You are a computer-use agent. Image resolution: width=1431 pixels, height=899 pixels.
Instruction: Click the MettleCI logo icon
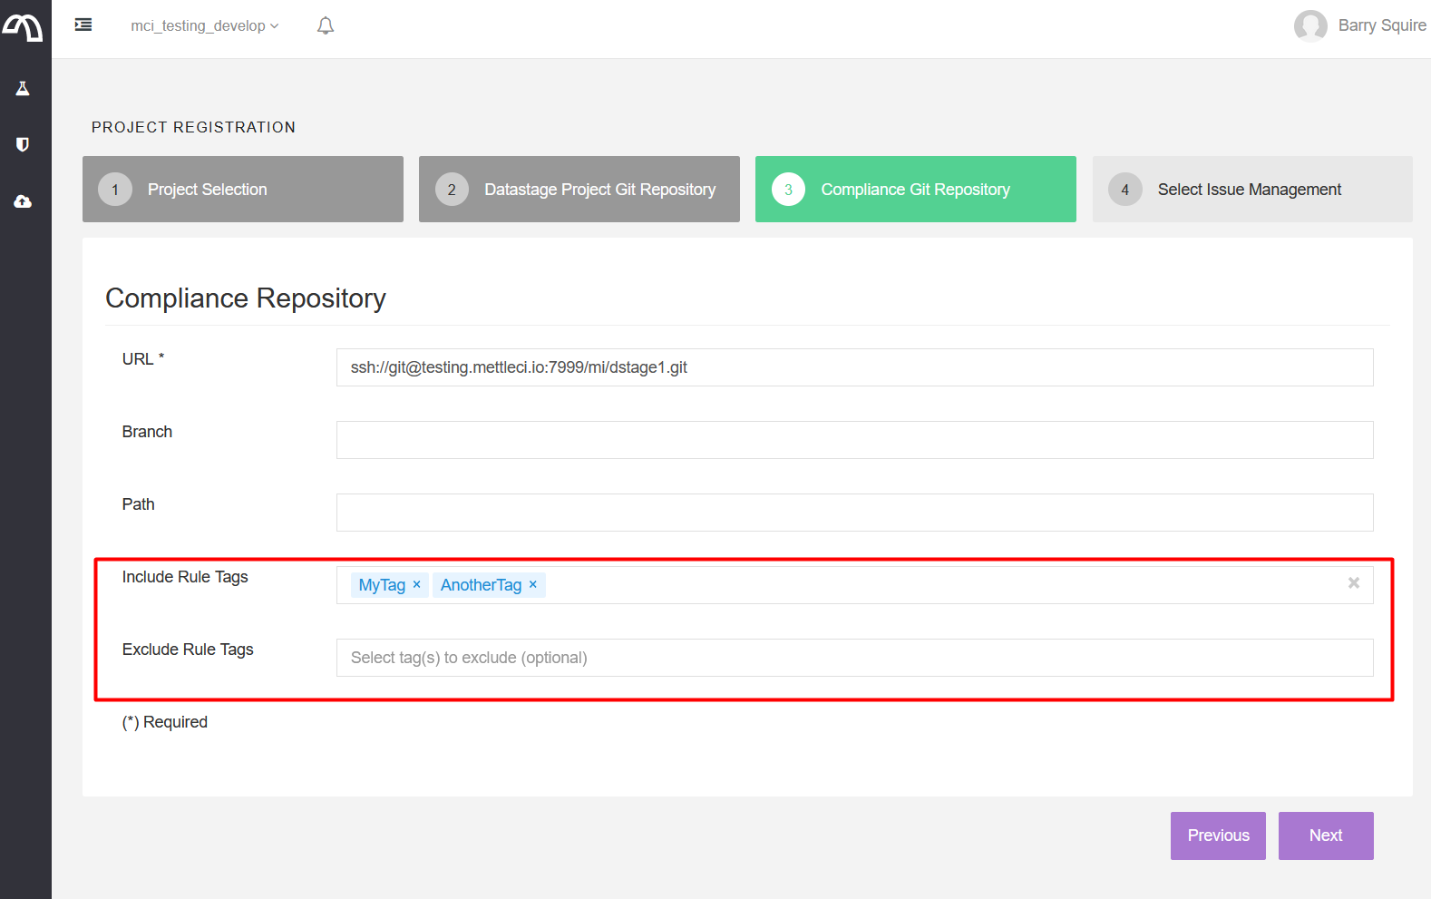coord(23,28)
